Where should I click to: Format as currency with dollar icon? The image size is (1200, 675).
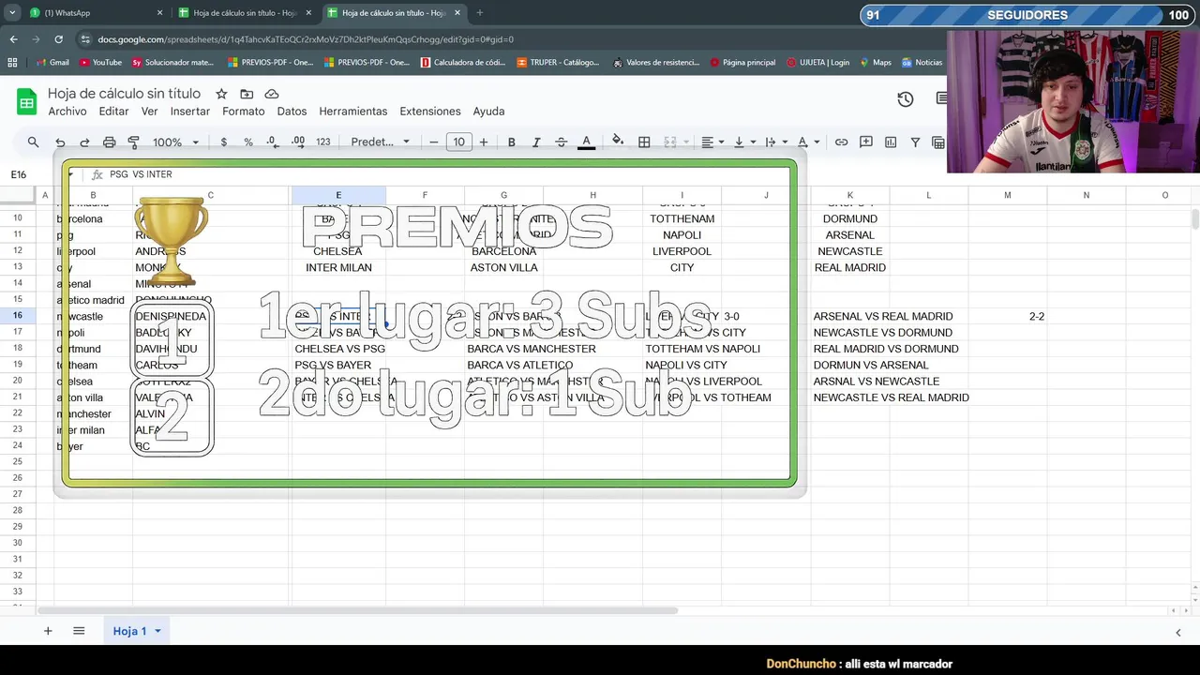[223, 142]
